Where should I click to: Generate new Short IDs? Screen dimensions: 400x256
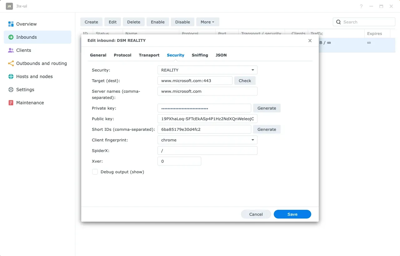267,129
